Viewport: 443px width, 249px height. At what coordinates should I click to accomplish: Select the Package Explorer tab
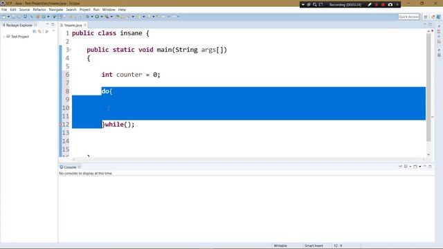click(19, 25)
